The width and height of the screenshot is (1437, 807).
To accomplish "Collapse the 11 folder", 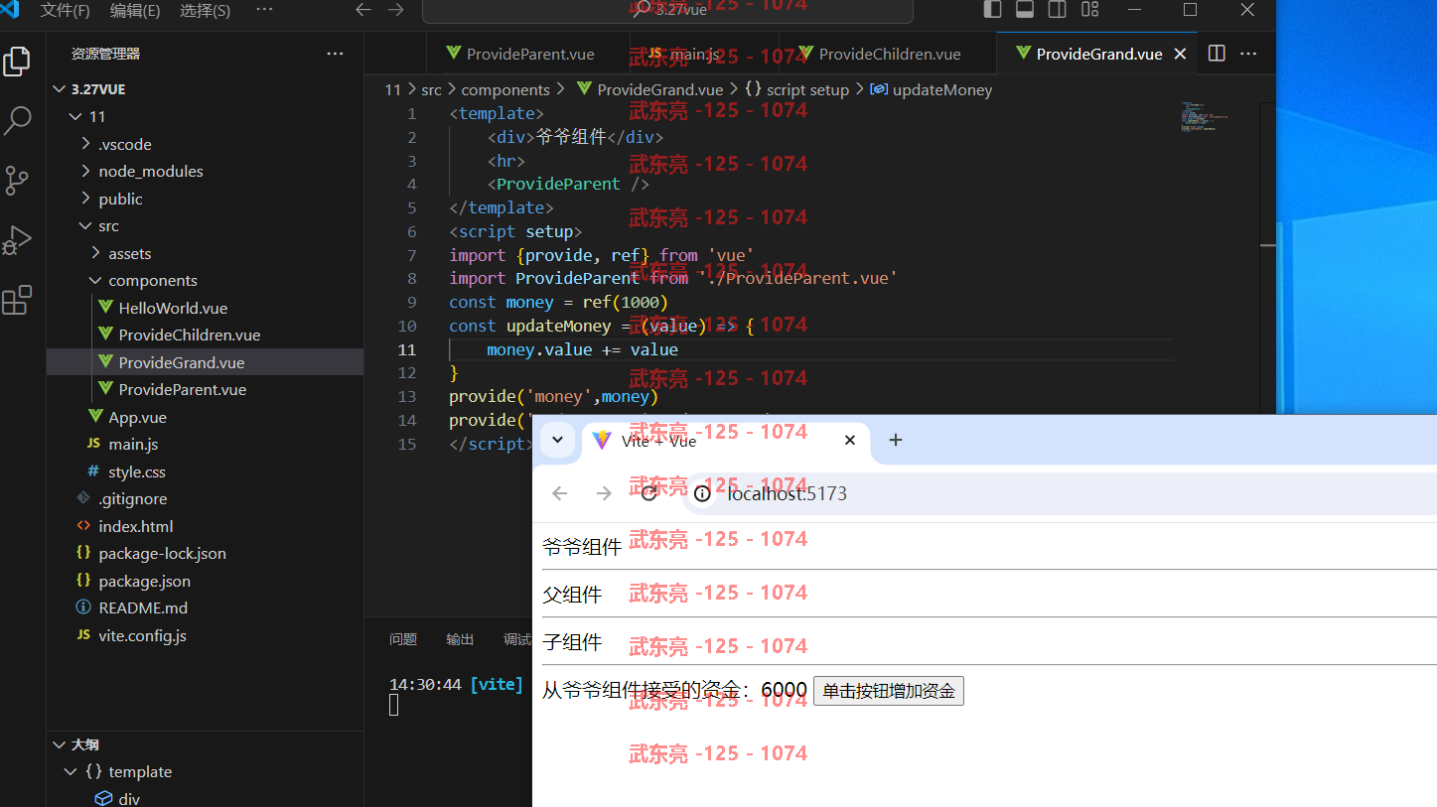I will coord(205,116).
